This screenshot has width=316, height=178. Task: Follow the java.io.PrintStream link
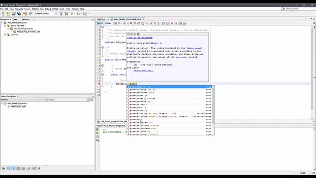tap(140, 38)
